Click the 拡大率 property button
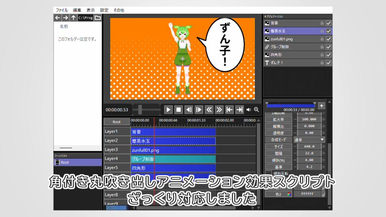Viewport: 386px width, 217px height. [278, 119]
